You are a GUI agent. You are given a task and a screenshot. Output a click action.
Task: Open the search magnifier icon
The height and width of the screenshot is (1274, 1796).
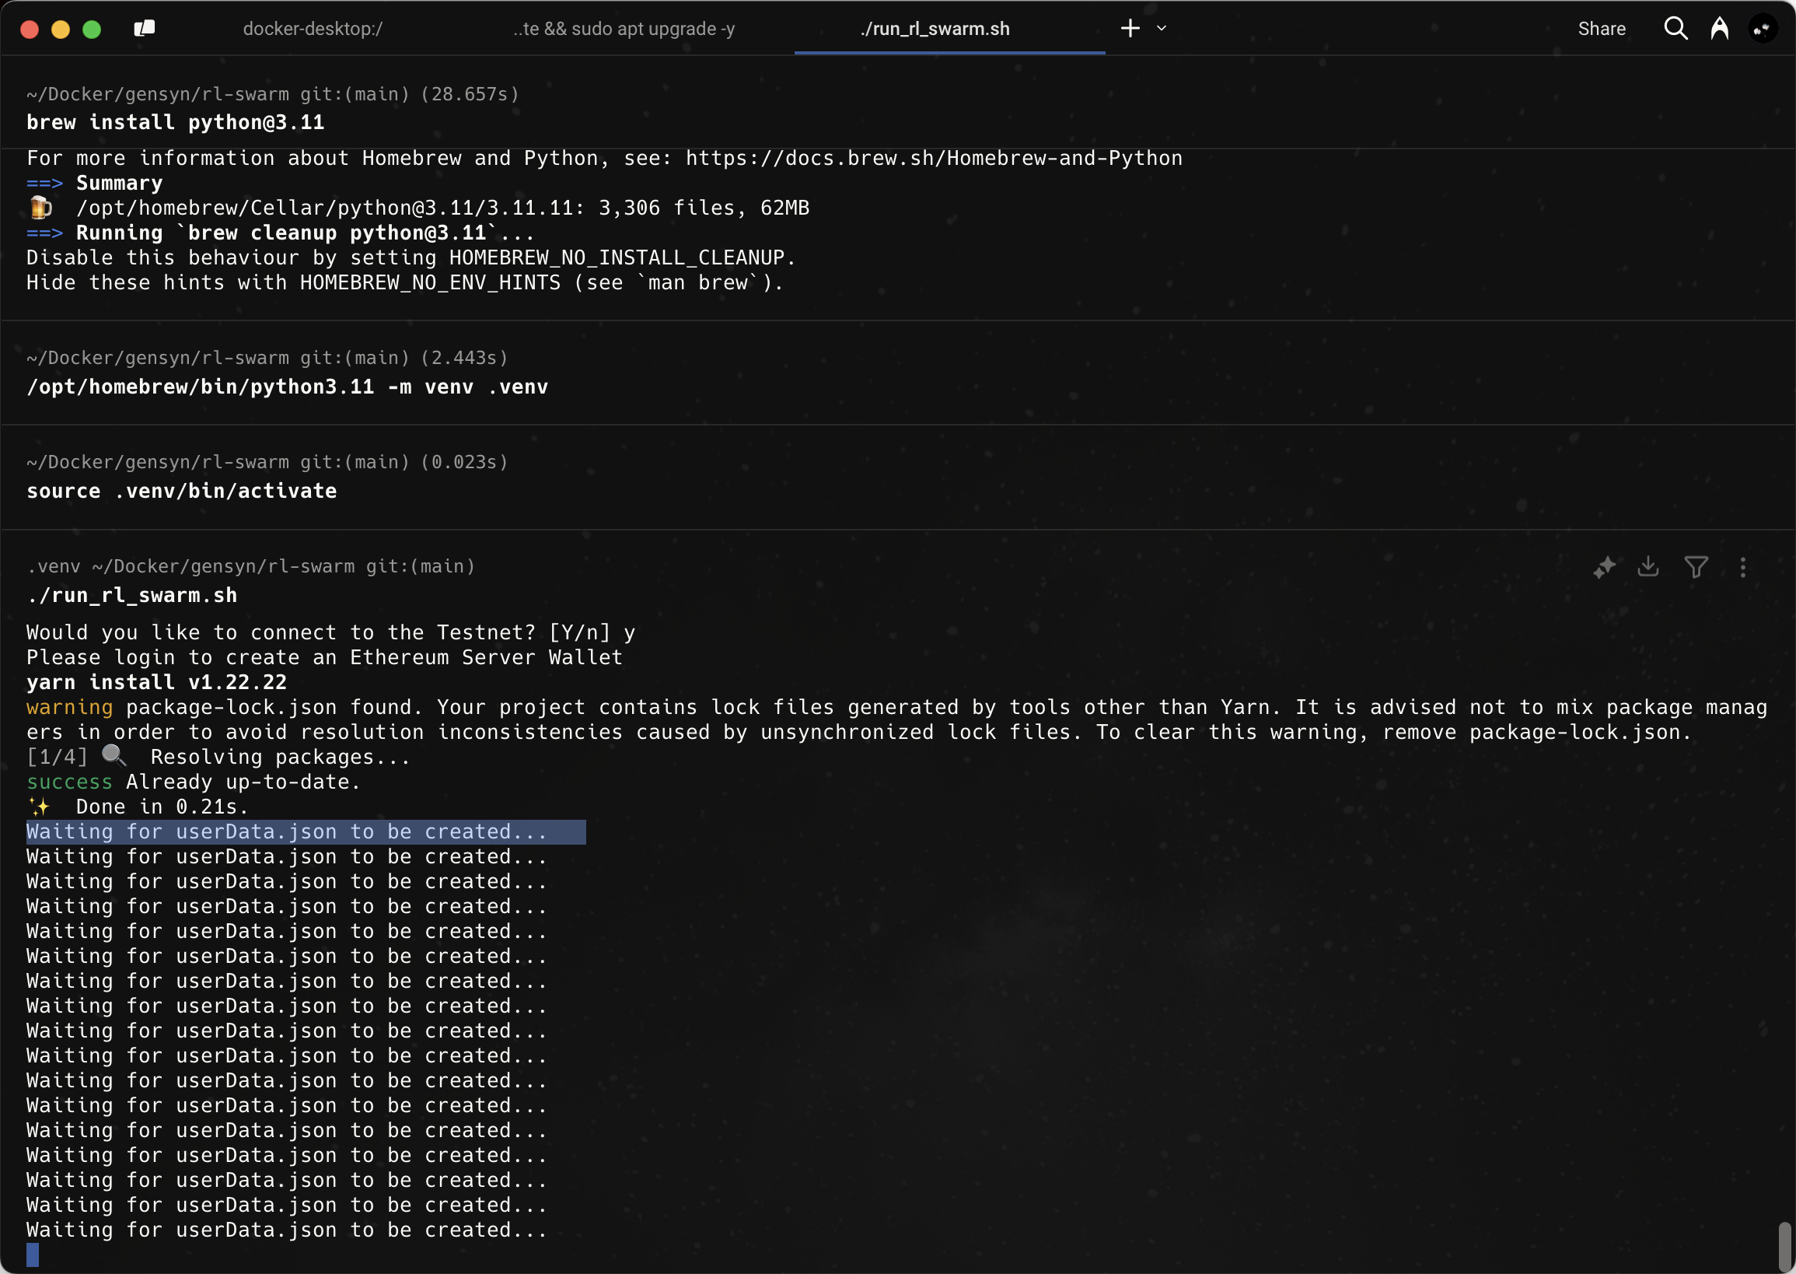[1675, 29]
